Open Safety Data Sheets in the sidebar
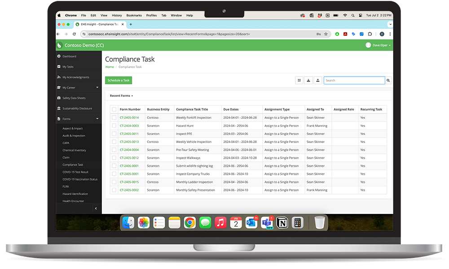Screen dimensions: 449x269 coord(74,98)
